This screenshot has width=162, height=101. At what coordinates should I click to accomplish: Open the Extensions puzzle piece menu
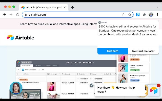144,15
